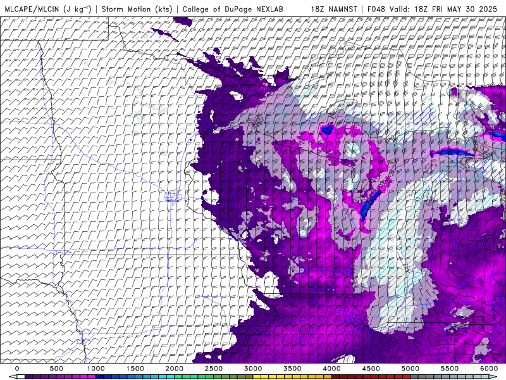Screen dimensions: 506x380
Task: Click the 3500 label on the color scale
Action: pyautogui.click(x=292, y=369)
